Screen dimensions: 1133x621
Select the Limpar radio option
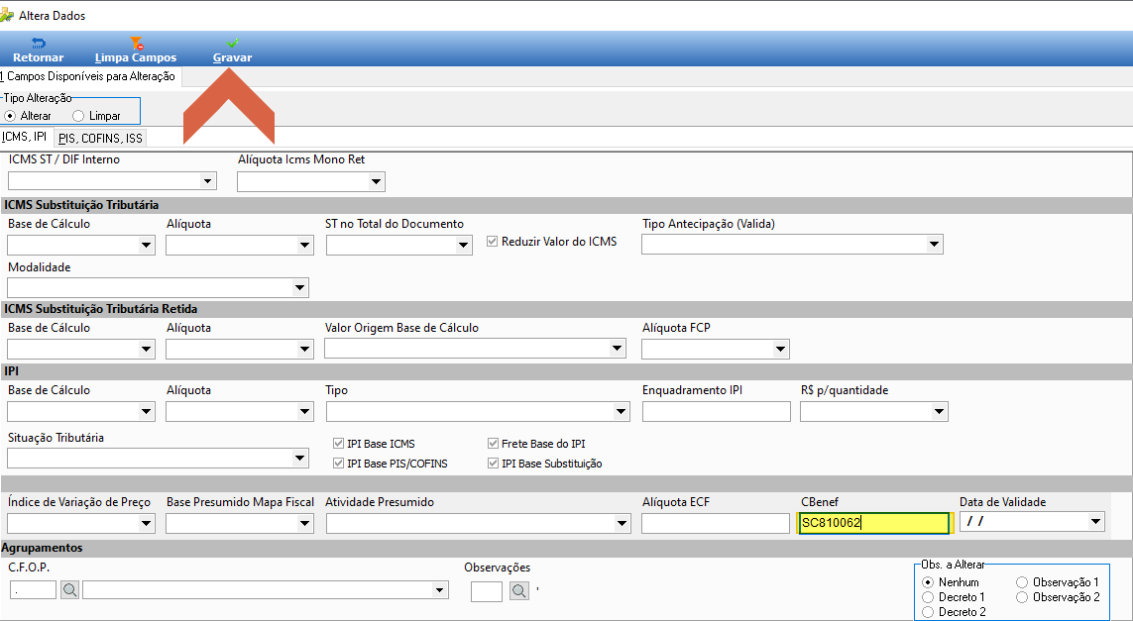pos(78,116)
